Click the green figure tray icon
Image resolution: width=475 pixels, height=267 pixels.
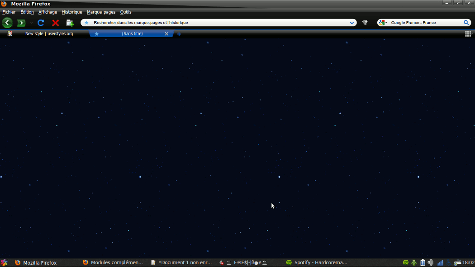point(414,262)
